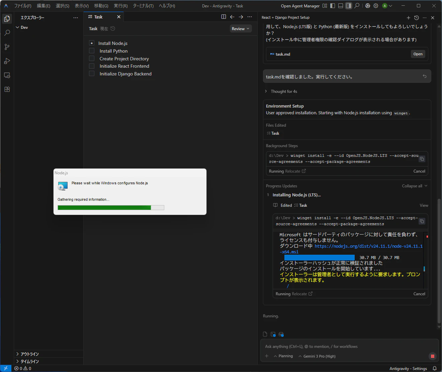
Task: Check the Initialize React Frontend checkbox
Action: 92,66
